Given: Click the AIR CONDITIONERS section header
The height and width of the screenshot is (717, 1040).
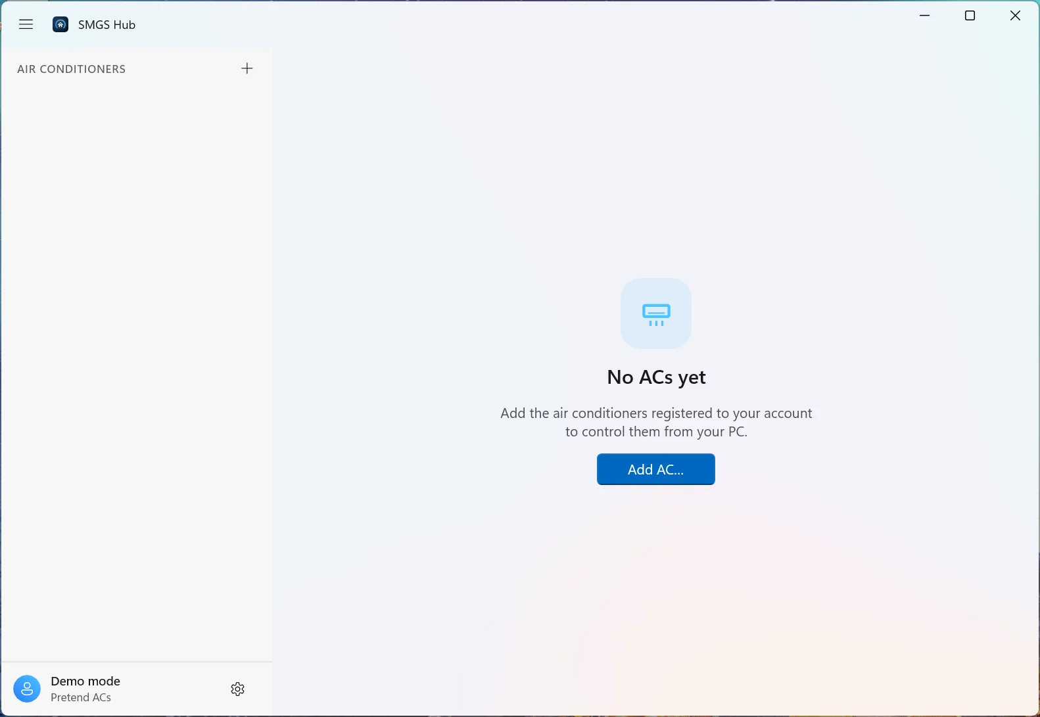Looking at the screenshot, I should click(72, 69).
